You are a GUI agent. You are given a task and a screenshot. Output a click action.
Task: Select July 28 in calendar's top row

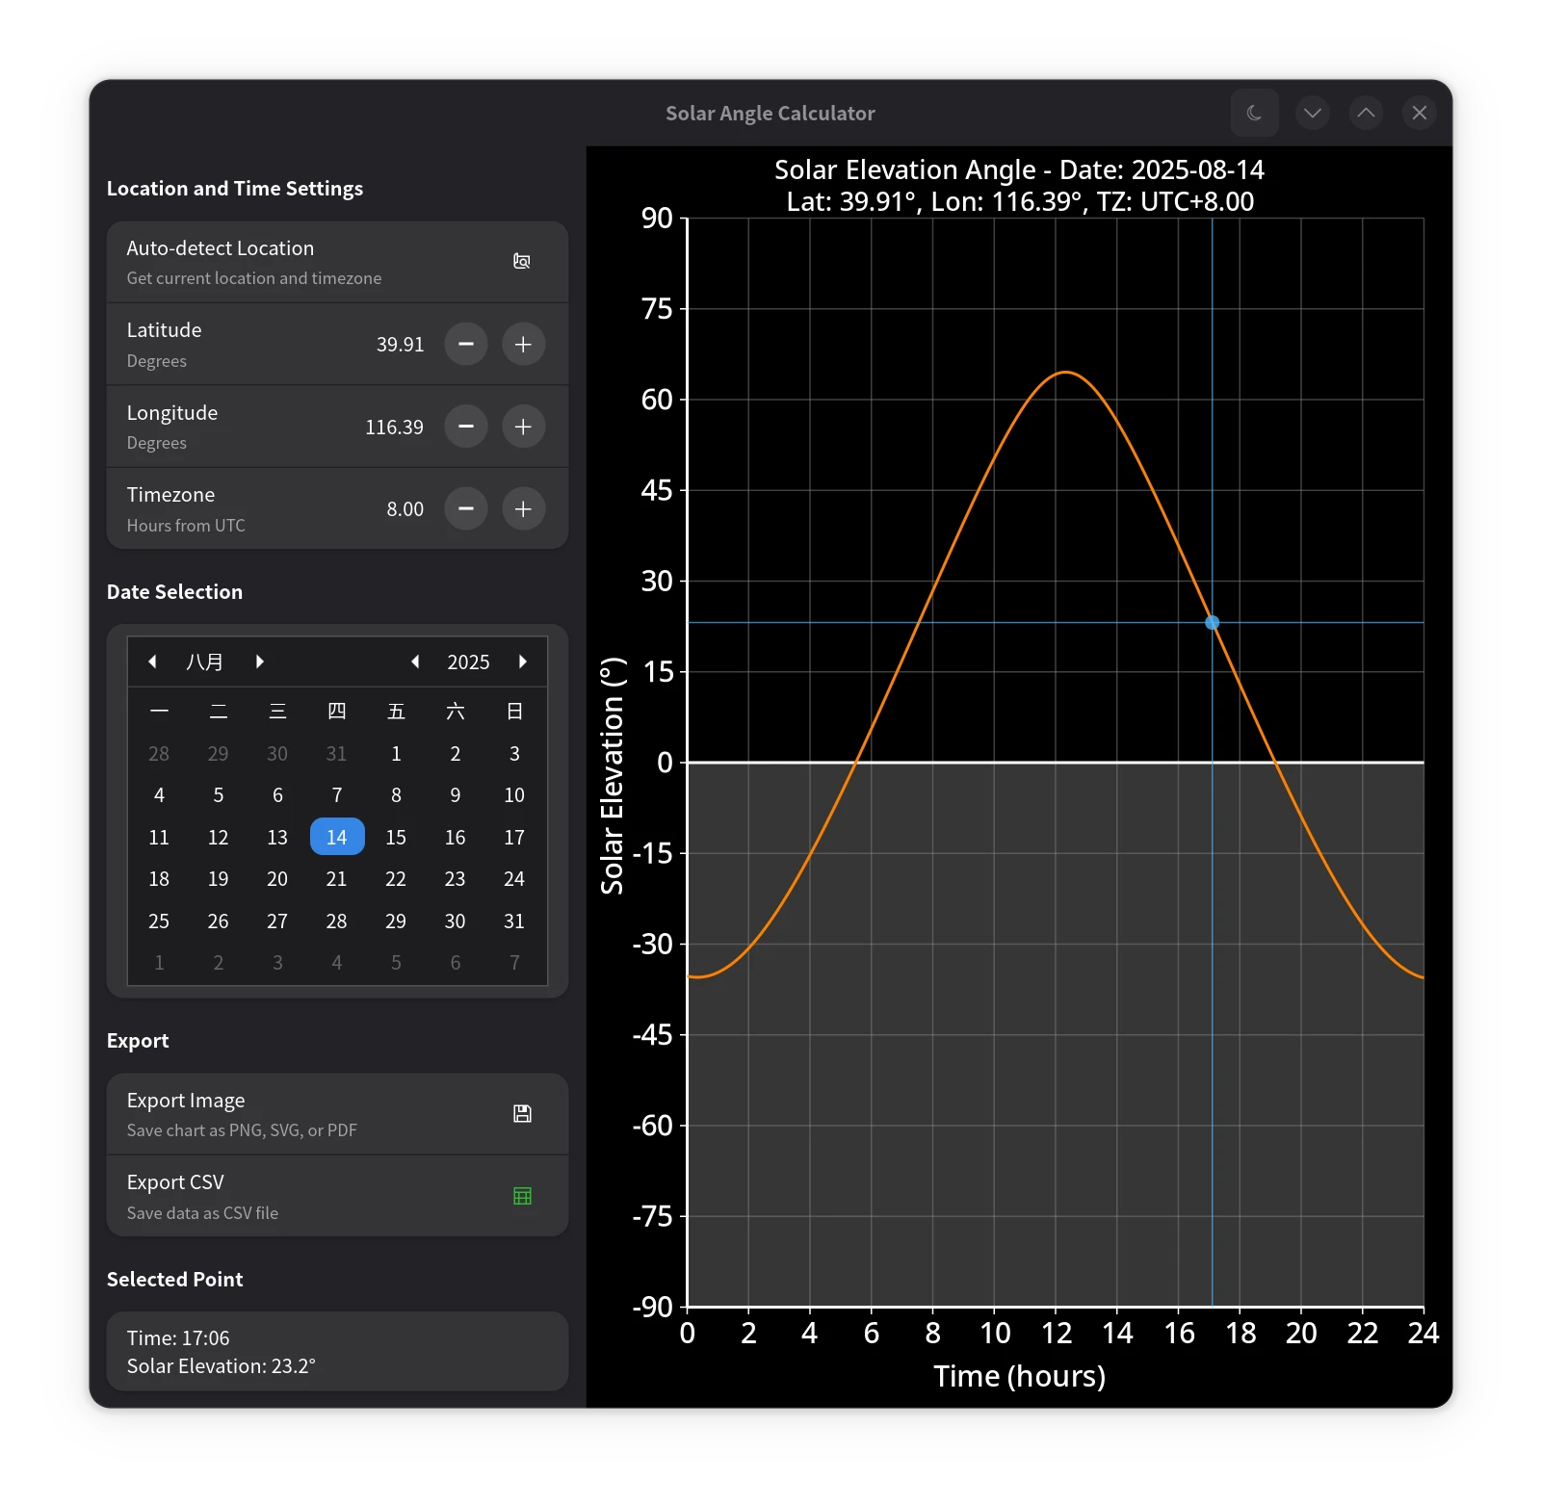coord(159,754)
